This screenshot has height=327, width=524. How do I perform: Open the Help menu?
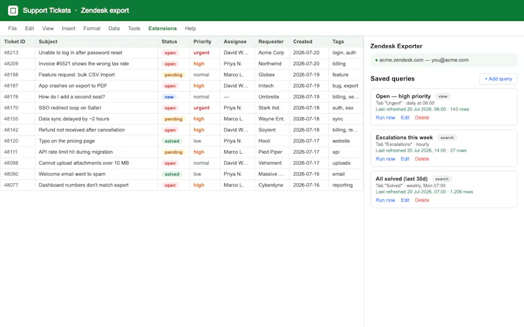(191, 28)
